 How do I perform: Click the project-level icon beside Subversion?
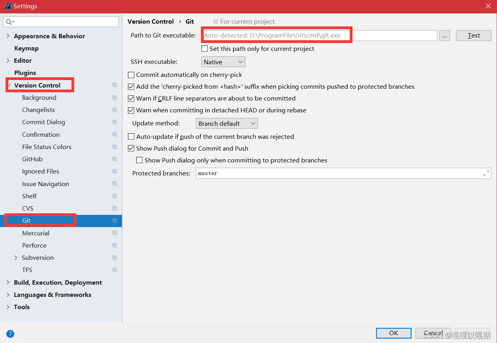tap(114, 257)
